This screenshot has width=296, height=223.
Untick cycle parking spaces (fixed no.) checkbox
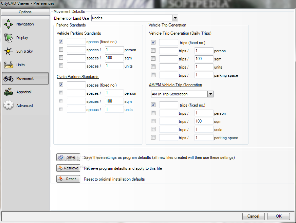tap(61, 85)
